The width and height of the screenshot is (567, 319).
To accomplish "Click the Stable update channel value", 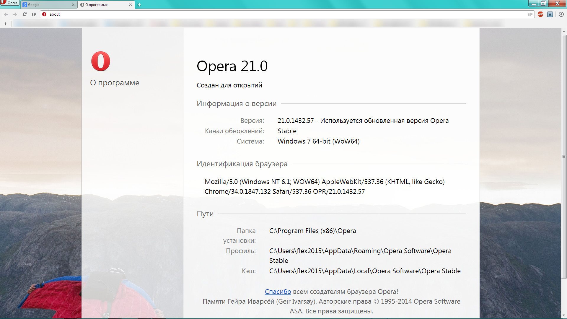I will pyautogui.click(x=287, y=131).
